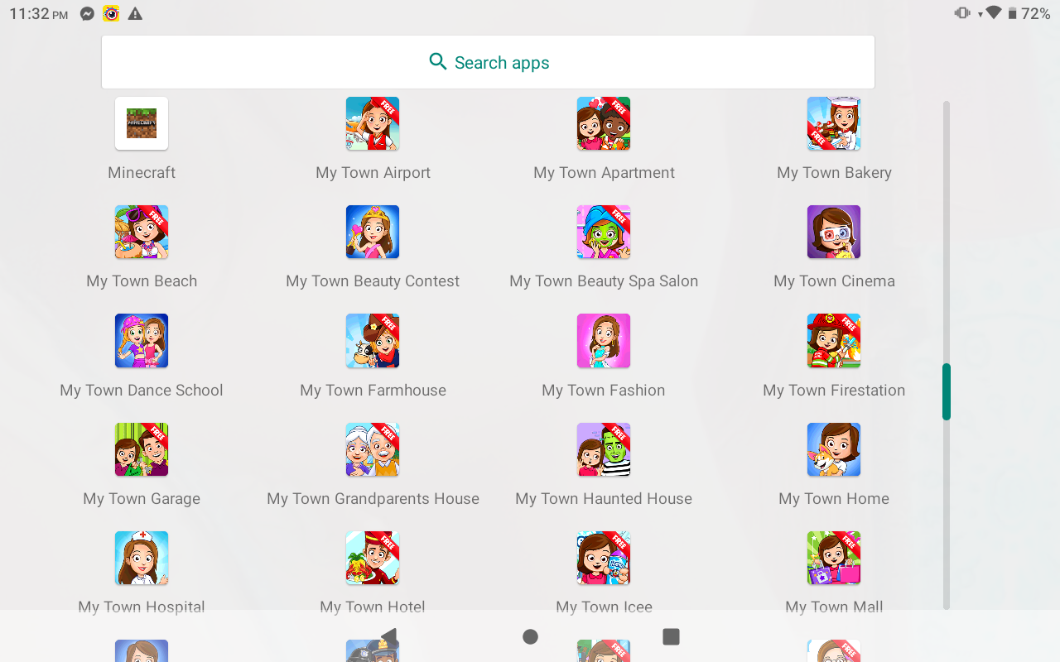The image size is (1060, 662).
Task: Launch My Town Farmhouse app icon
Action: 373,340
